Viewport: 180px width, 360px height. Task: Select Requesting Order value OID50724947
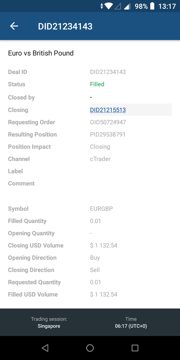[108, 122]
